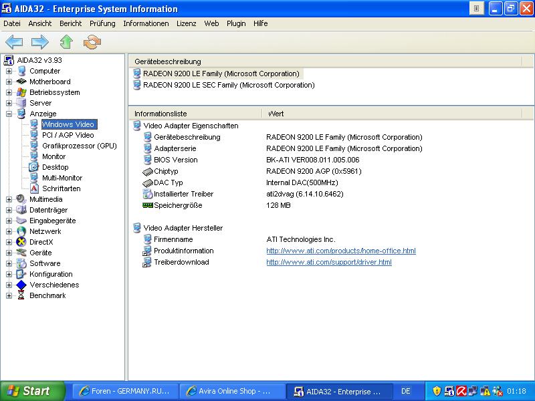This screenshot has width=535, height=401.
Task: Click the Benchmark hourglass icon
Action: point(21,295)
